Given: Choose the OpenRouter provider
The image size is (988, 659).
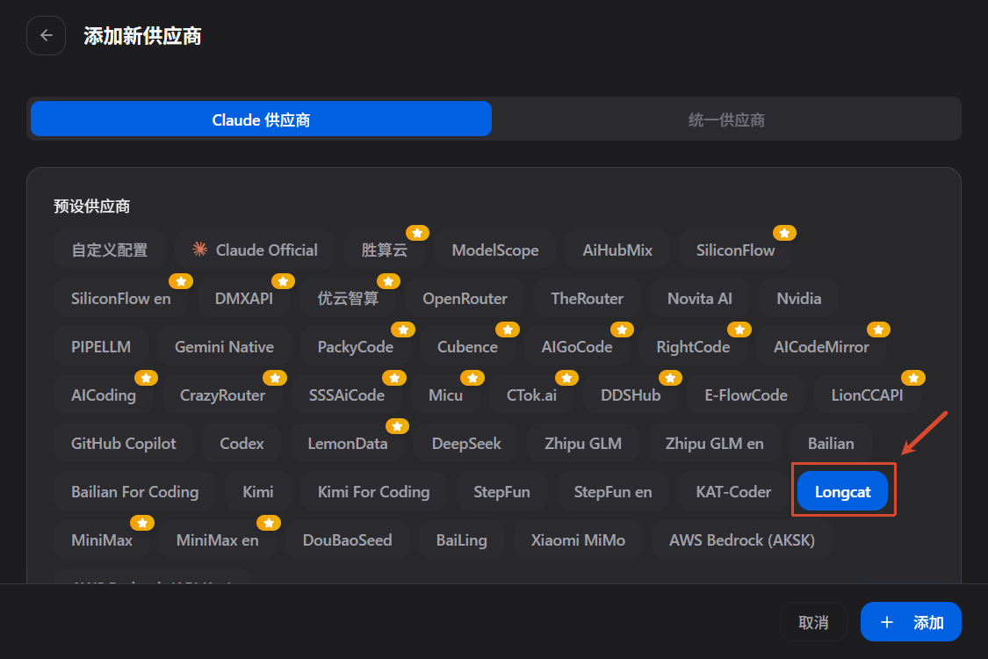Looking at the screenshot, I should [465, 298].
